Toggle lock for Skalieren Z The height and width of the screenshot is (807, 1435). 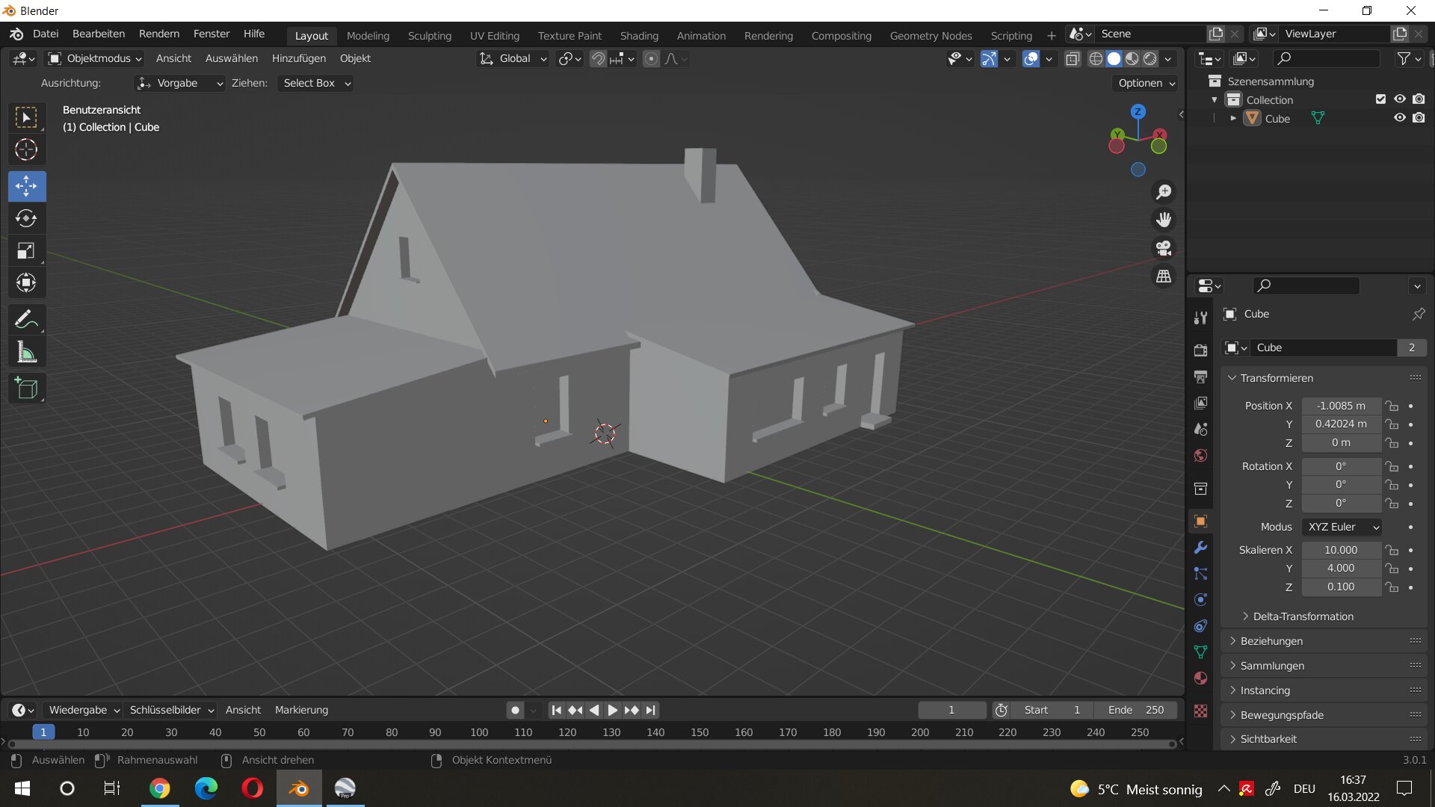[x=1392, y=587]
